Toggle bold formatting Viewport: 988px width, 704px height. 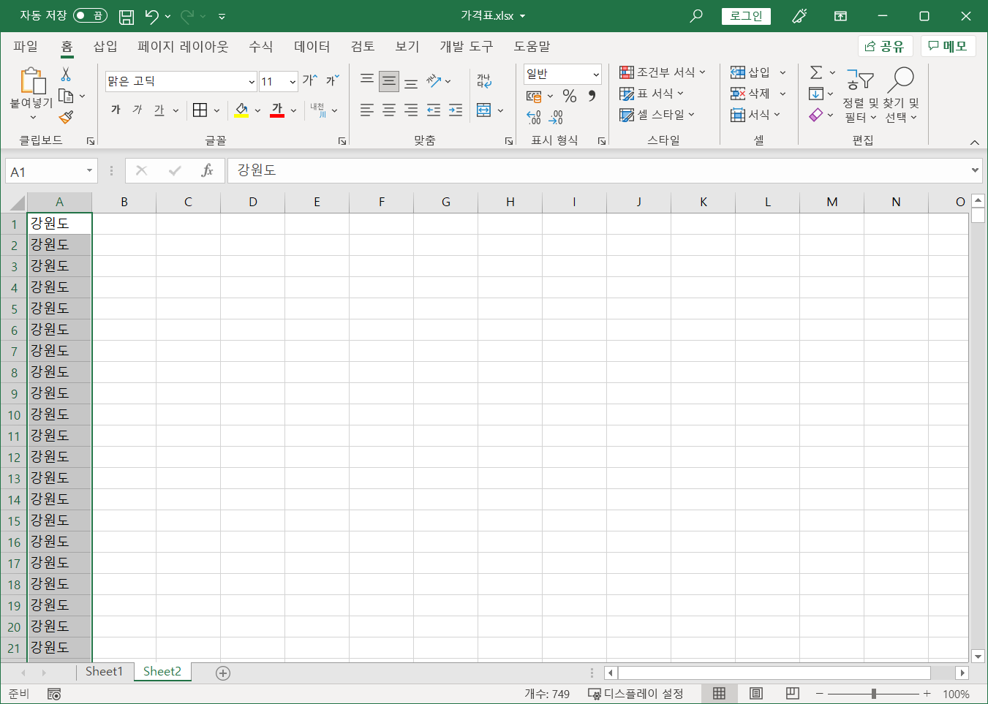coord(116,110)
